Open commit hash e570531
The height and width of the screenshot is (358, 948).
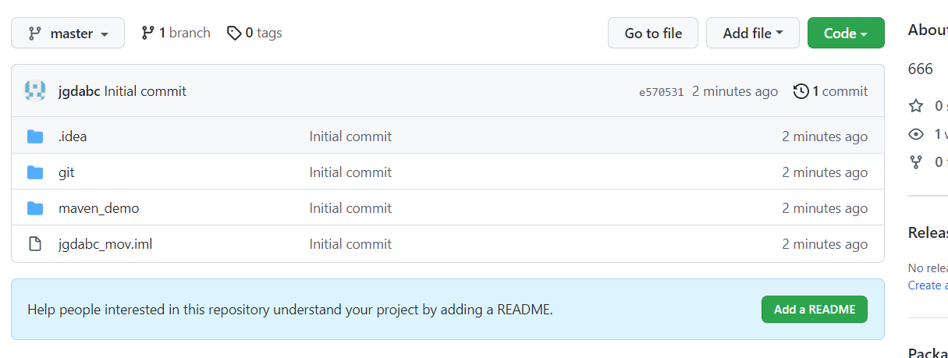(x=661, y=92)
